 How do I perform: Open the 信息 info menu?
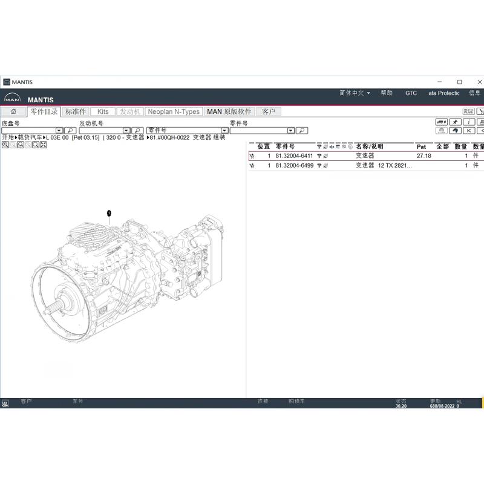tap(474, 93)
